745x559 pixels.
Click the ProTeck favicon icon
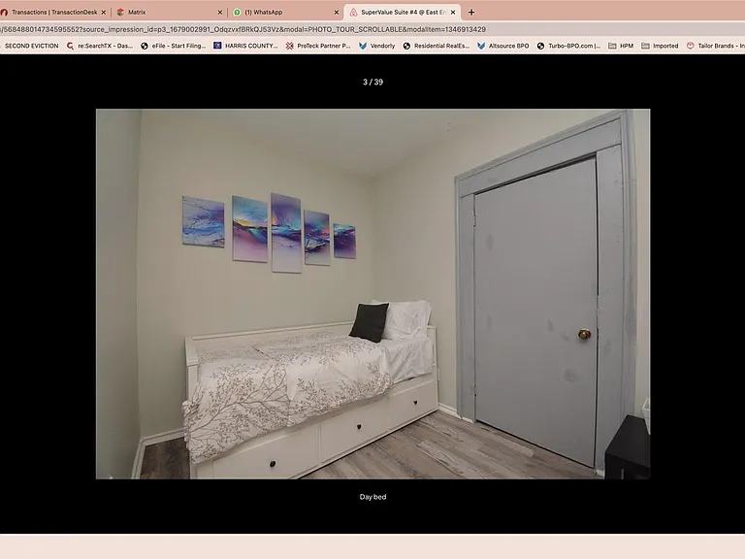point(290,47)
